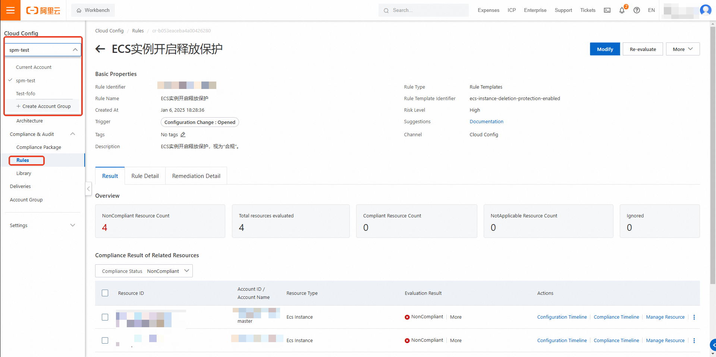Screen dimensions: 716x357
Task: Collapse the sidebar with the side handle
Action: tap(88, 189)
